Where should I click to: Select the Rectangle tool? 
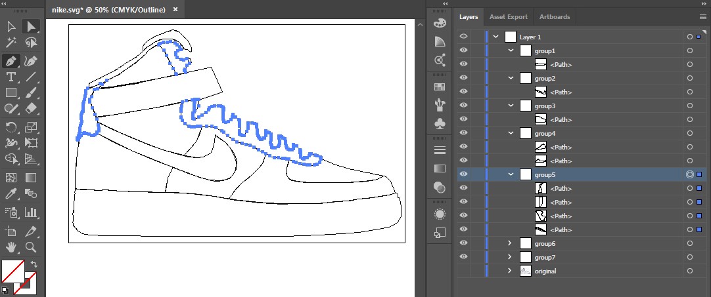click(x=11, y=93)
